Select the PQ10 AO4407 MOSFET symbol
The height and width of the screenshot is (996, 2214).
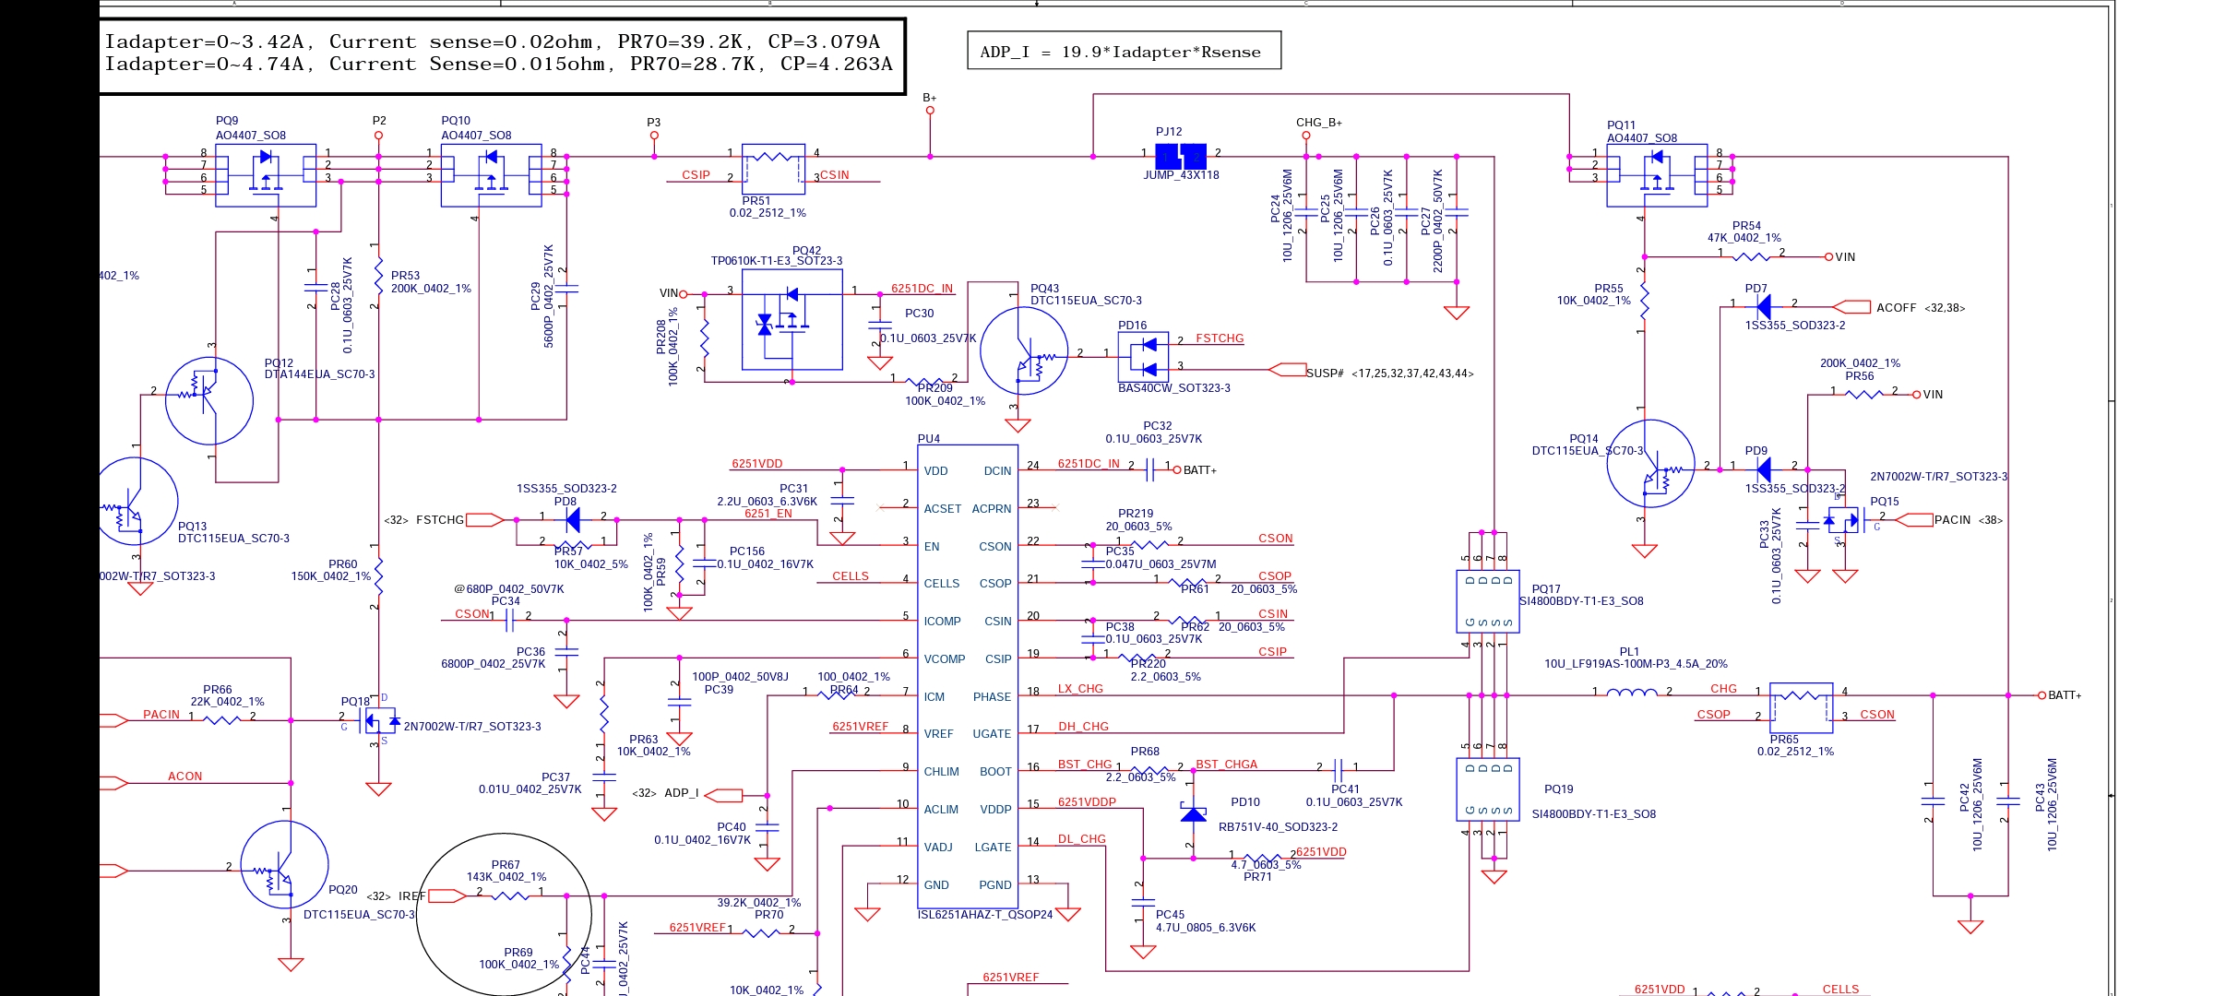point(491,173)
